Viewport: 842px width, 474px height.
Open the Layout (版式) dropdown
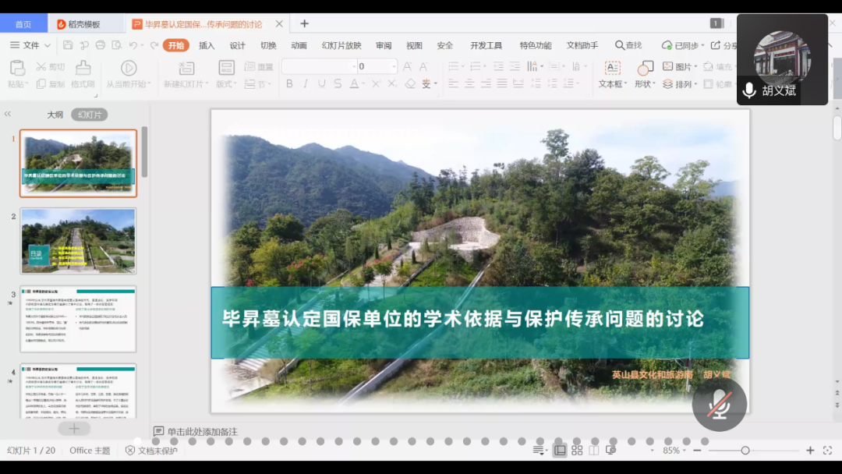227,84
